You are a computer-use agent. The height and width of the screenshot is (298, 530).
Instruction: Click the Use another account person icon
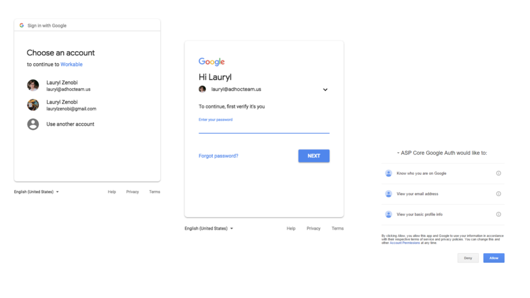click(33, 124)
